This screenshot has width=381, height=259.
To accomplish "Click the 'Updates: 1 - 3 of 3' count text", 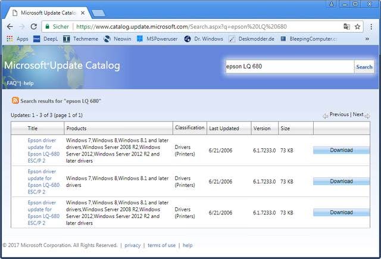I will tap(46, 115).
